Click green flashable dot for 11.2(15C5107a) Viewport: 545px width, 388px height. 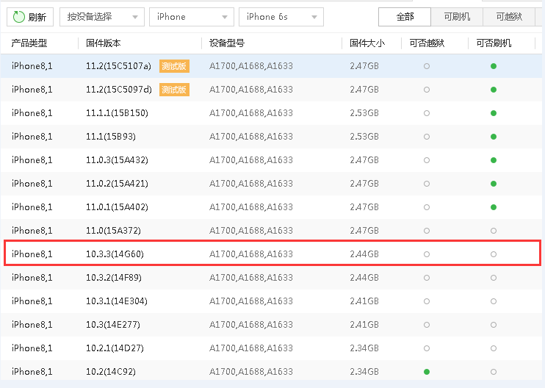point(494,66)
